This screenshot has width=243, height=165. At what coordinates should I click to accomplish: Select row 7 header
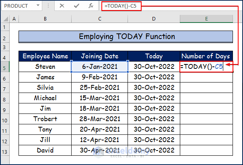5,88
